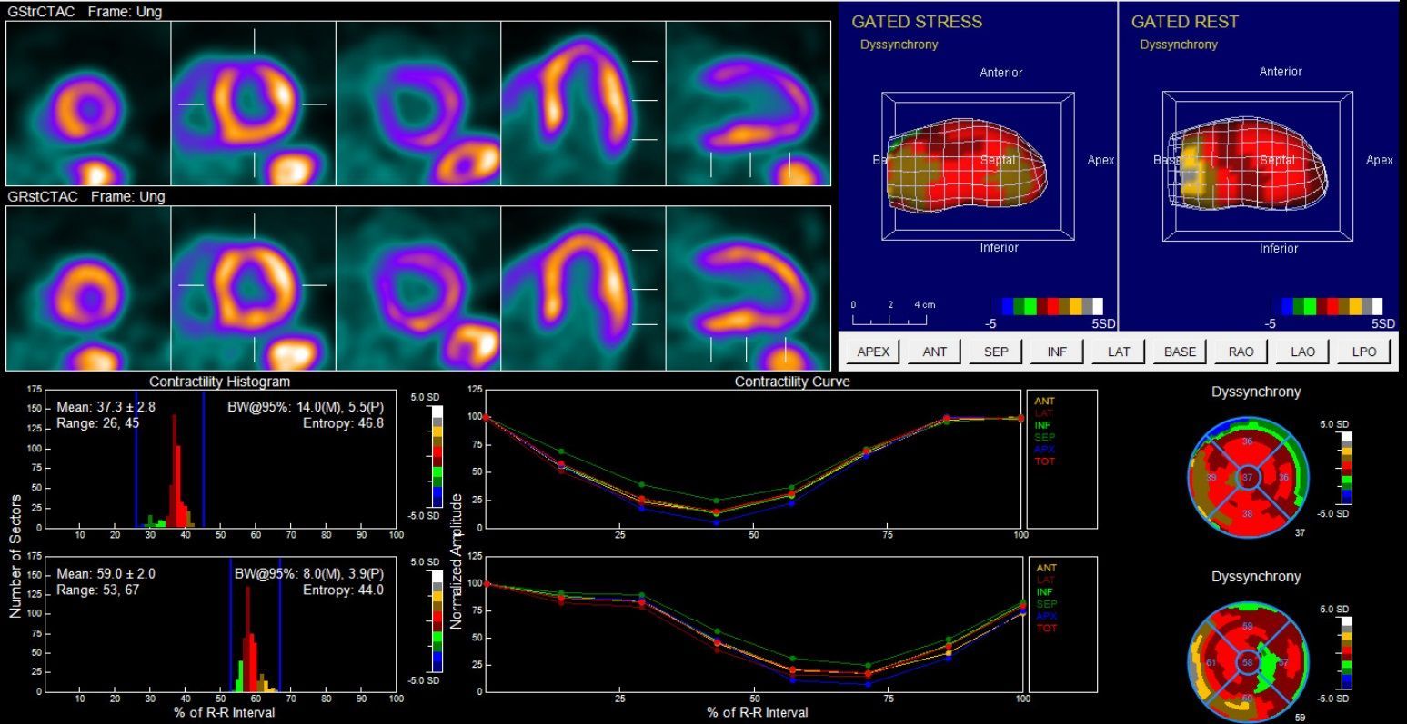Click the Gated Stress 3D heart model

967,168
